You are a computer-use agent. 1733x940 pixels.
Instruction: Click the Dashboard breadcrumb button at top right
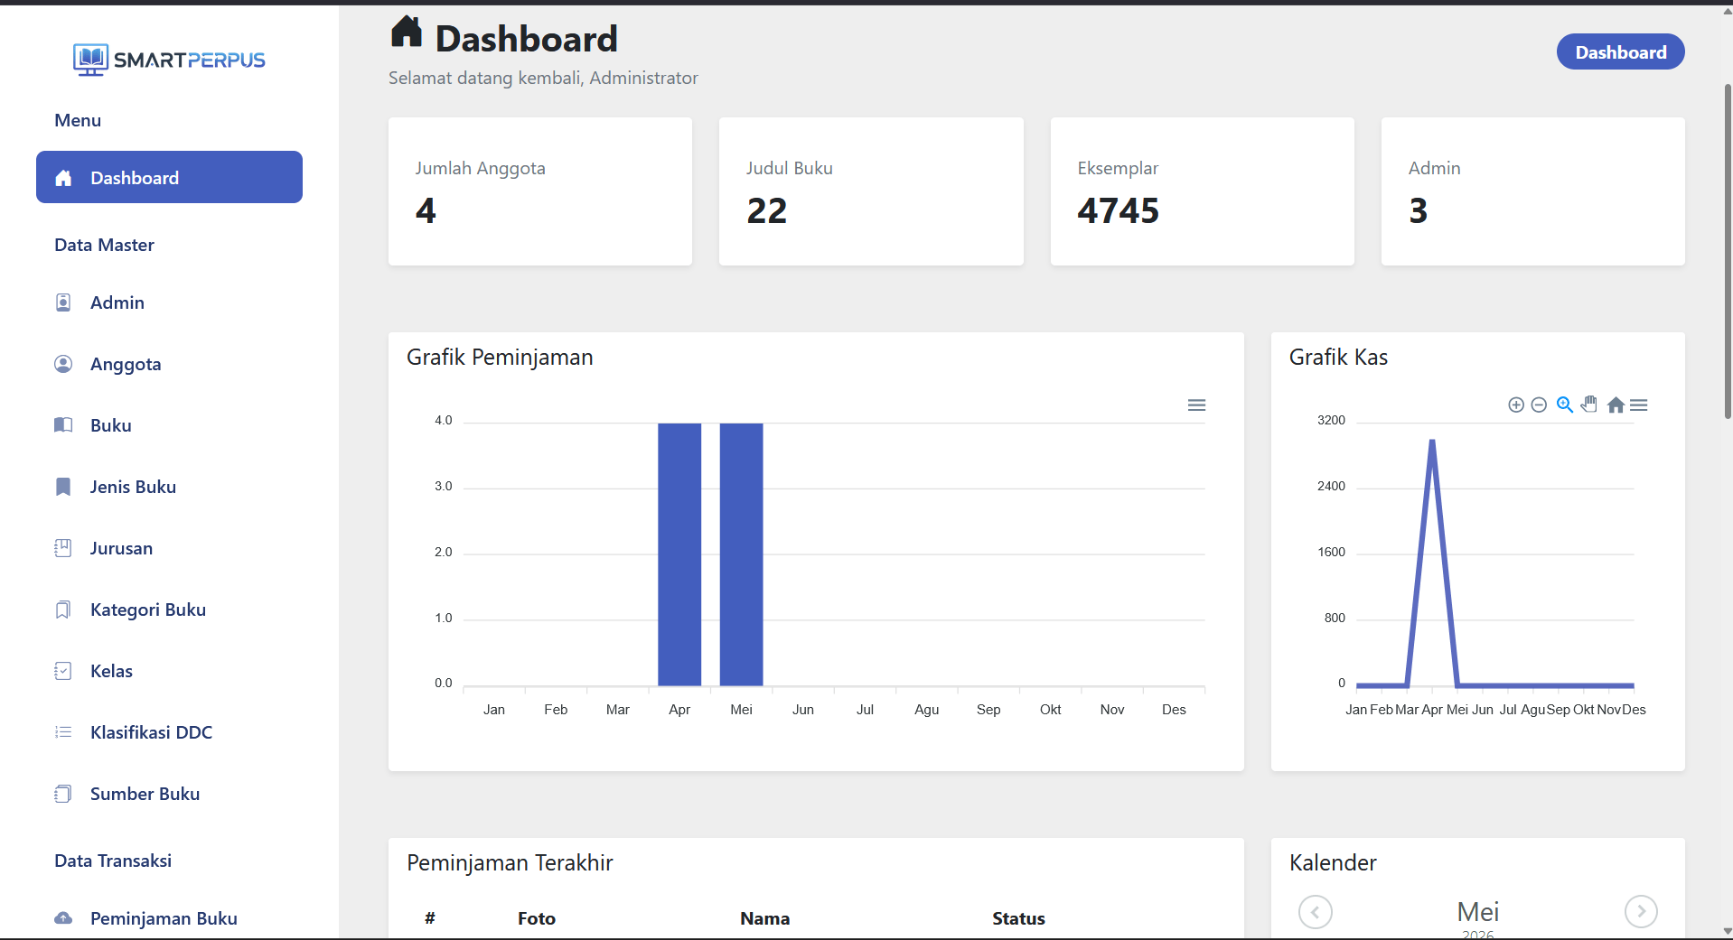pos(1620,52)
